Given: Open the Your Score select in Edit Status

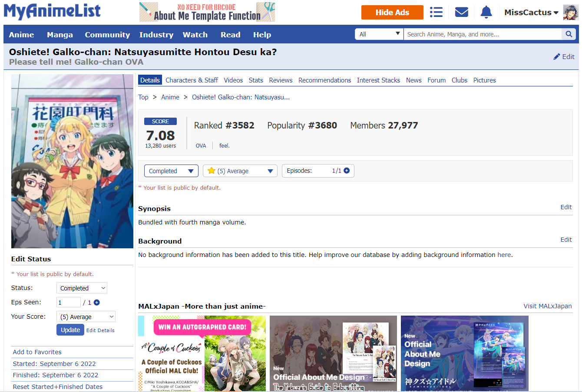Looking at the screenshot, I should point(86,317).
